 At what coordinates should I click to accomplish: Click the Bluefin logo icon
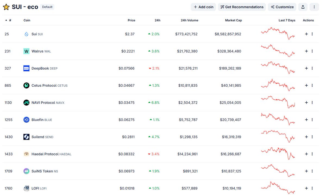[x=26, y=120]
